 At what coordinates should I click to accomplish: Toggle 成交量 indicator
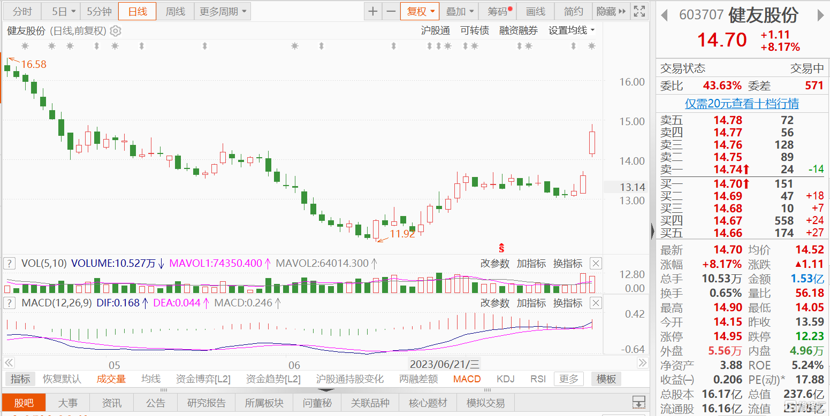pos(111,379)
